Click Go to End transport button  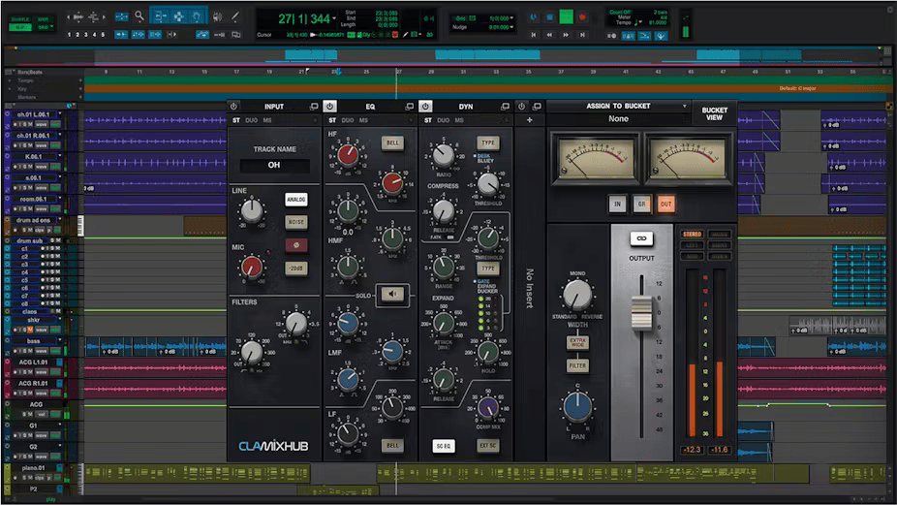[582, 35]
